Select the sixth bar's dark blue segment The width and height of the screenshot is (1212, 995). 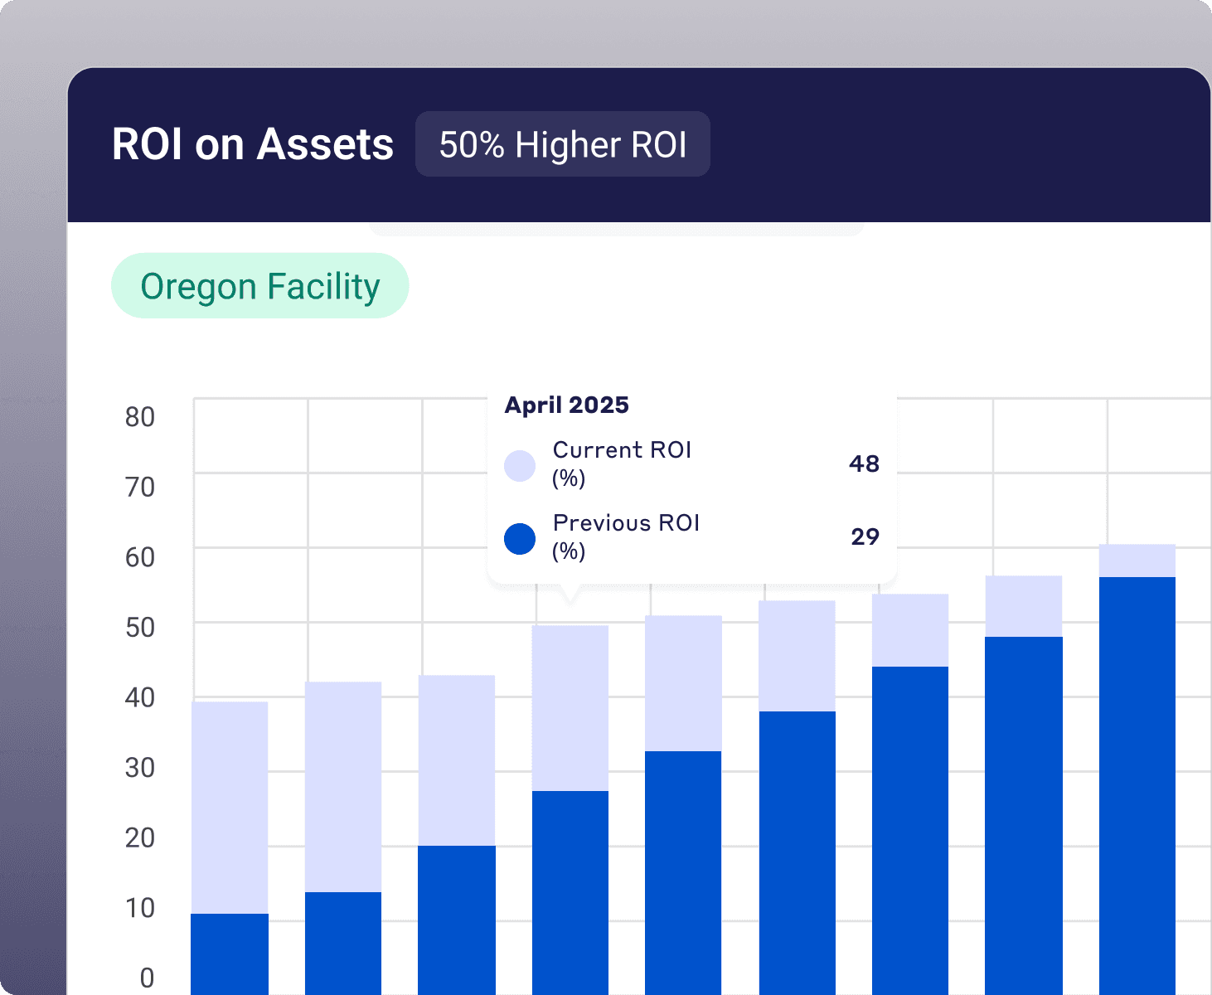797,852
